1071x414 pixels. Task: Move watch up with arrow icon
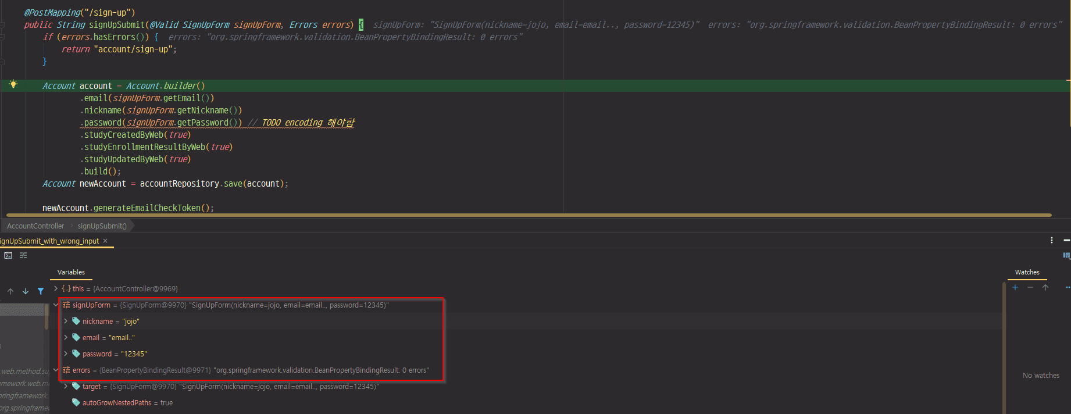point(1045,287)
